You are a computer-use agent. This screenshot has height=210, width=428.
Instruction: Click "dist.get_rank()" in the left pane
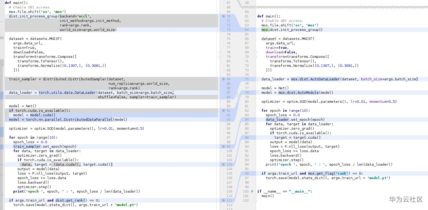point(71,200)
